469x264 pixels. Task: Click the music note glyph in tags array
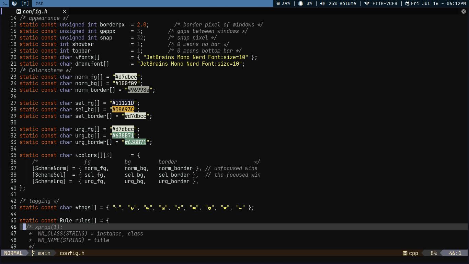click(x=179, y=208)
